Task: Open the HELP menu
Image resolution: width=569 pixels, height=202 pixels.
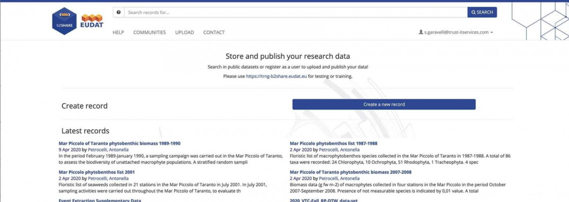Action: 118,32
